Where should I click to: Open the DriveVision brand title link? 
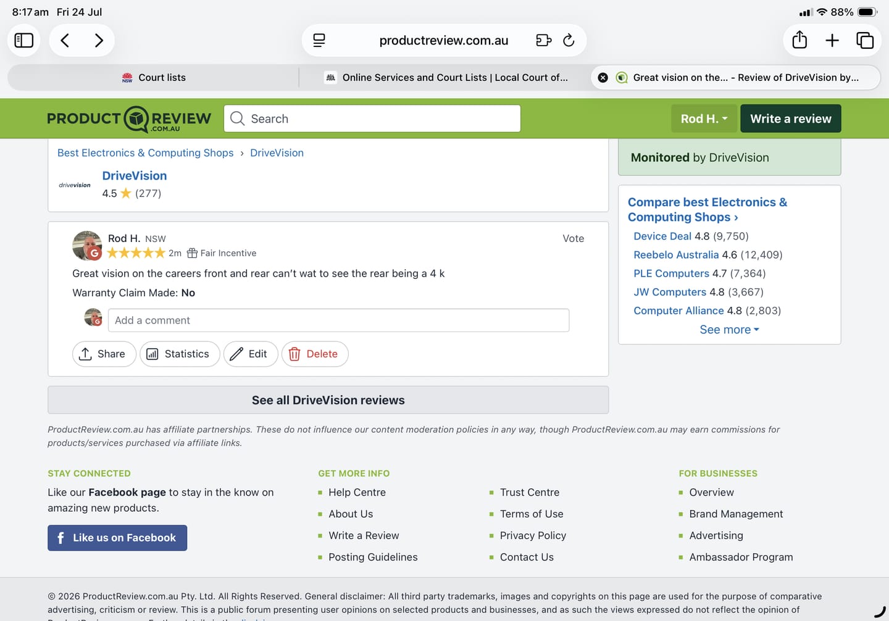[135, 176]
